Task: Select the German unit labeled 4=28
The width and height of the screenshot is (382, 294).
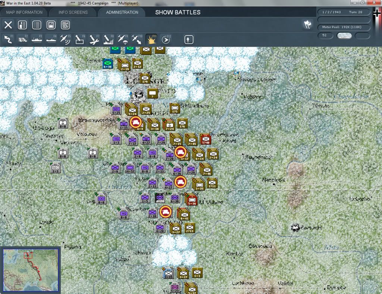Action: click(160, 228)
